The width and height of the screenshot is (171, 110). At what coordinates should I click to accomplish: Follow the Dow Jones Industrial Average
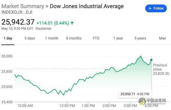[x=156, y=8]
